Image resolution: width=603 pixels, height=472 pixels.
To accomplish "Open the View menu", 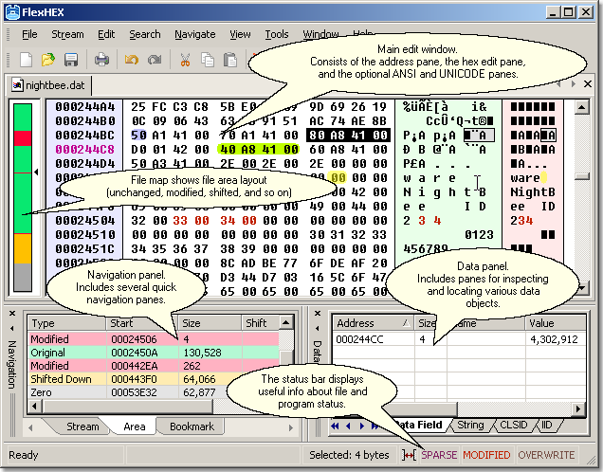I will (x=240, y=34).
